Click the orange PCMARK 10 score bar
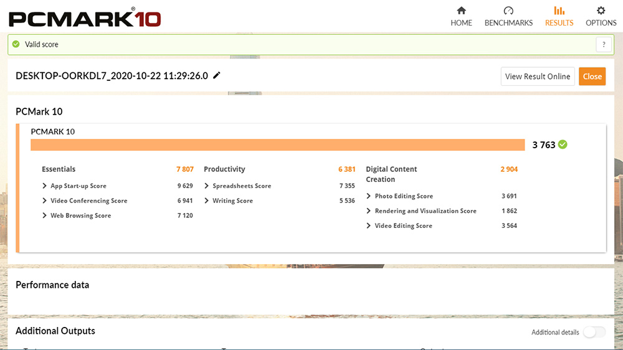 [x=277, y=144]
